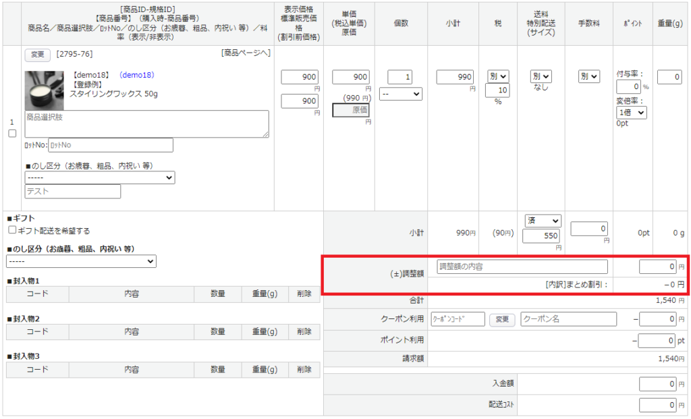The height and width of the screenshot is (419, 691).
Task: Click the styling wax product thumbnail
Action: [45, 90]
